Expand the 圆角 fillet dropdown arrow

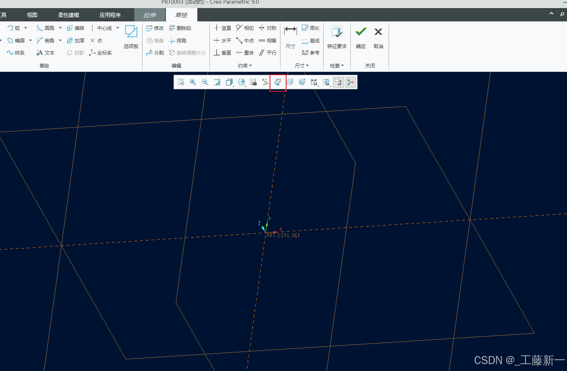60,28
